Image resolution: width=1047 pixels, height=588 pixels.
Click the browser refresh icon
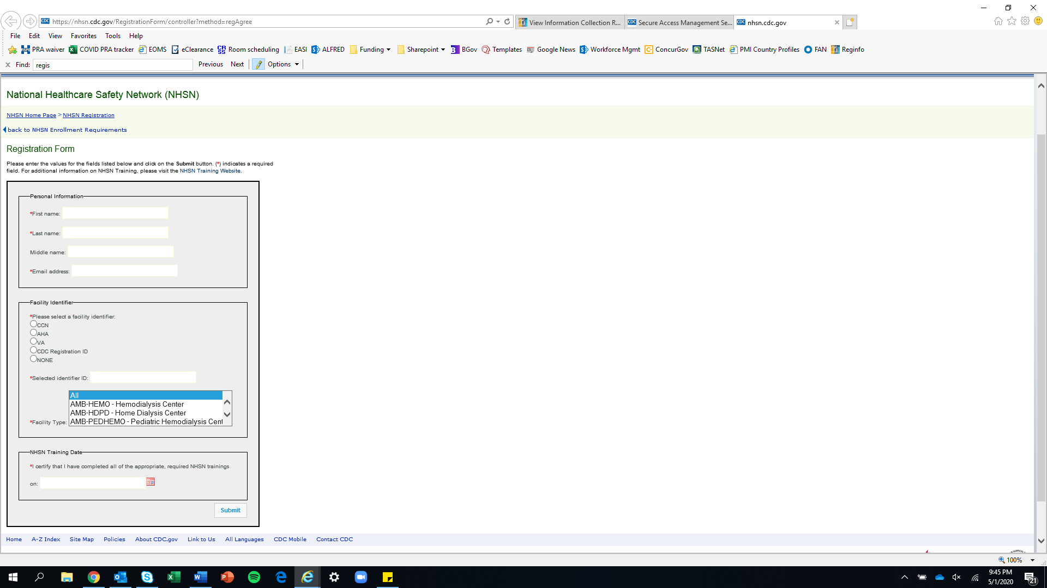pyautogui.click(x=507, y=22)
